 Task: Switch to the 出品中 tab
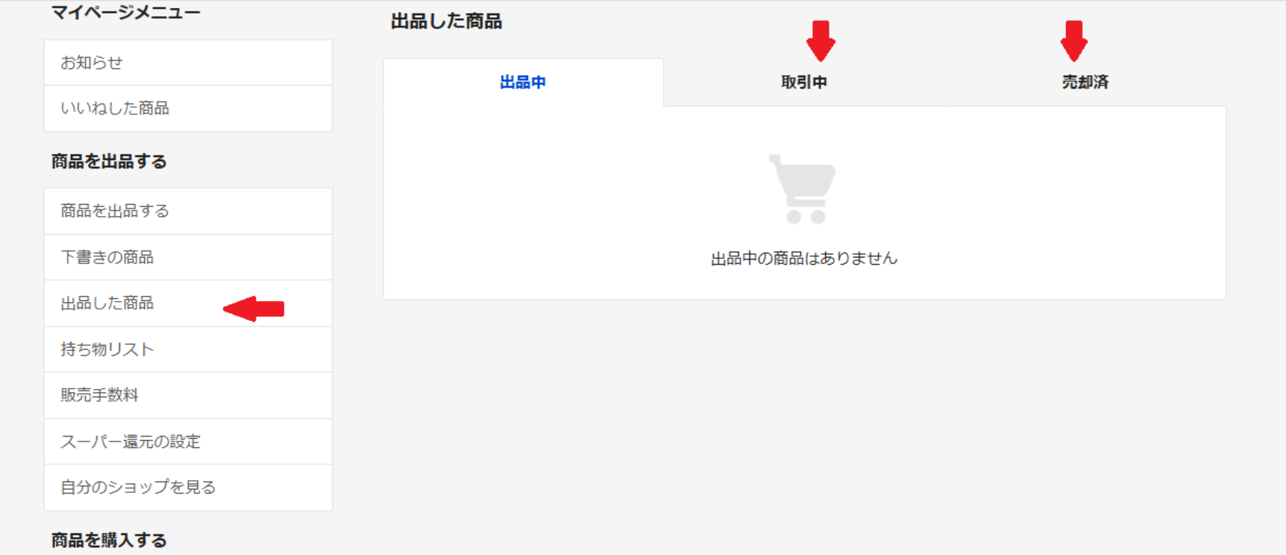[x=523, y=82]
